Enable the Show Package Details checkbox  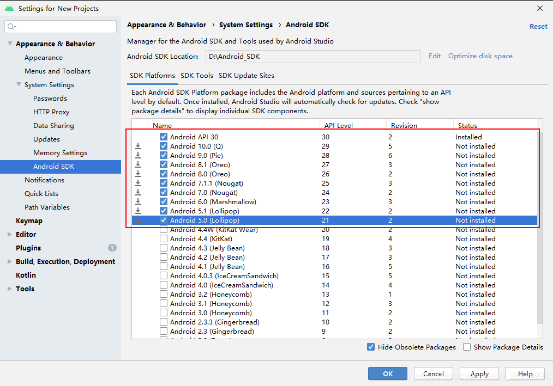pos(467,347)
